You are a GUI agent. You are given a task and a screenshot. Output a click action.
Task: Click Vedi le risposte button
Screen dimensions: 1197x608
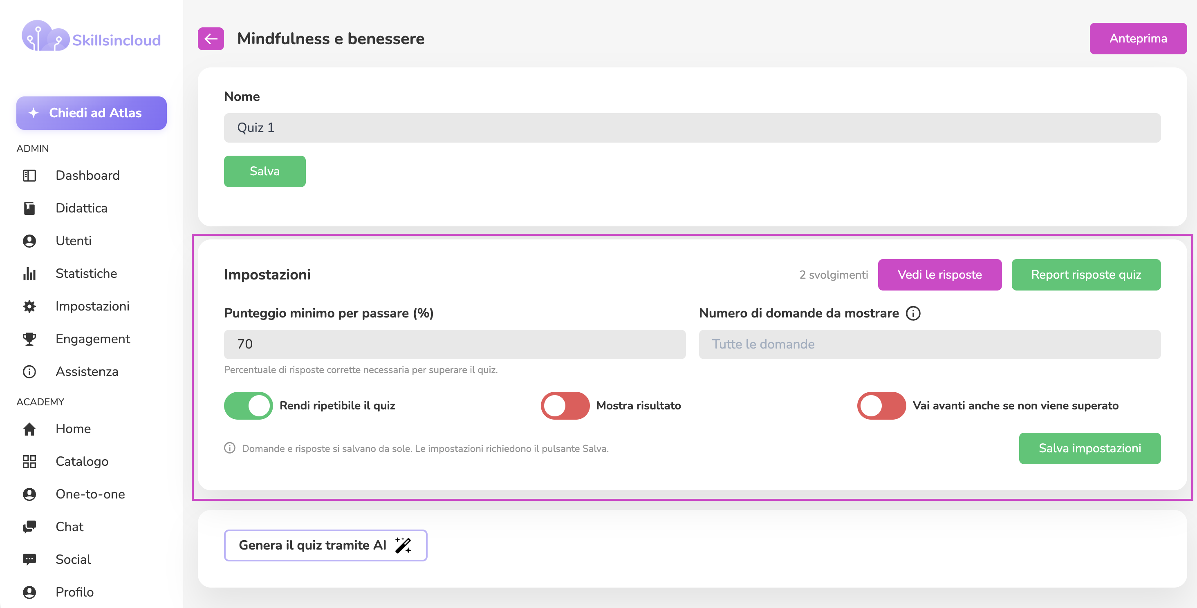click(939, 275)
